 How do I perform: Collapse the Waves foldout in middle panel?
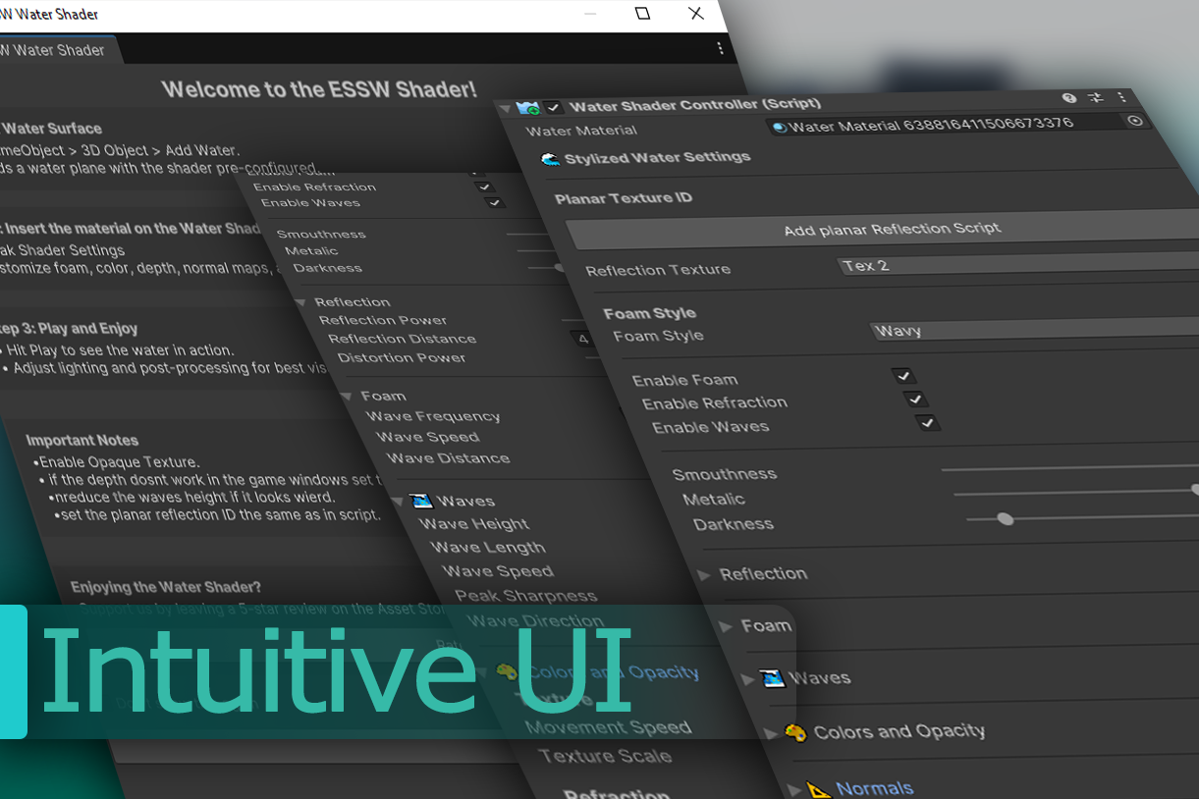click(397, 502)
